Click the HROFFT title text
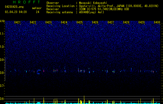 click(x=27, y=2)
